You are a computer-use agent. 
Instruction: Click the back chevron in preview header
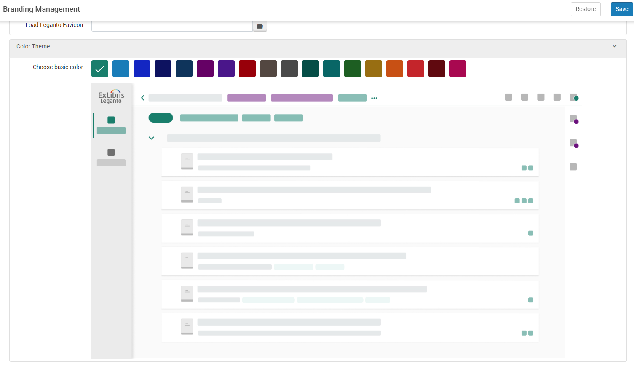click(x=143, y=98)
